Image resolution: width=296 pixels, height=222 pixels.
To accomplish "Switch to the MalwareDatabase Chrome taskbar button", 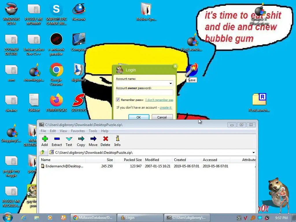I will (93, 218).
